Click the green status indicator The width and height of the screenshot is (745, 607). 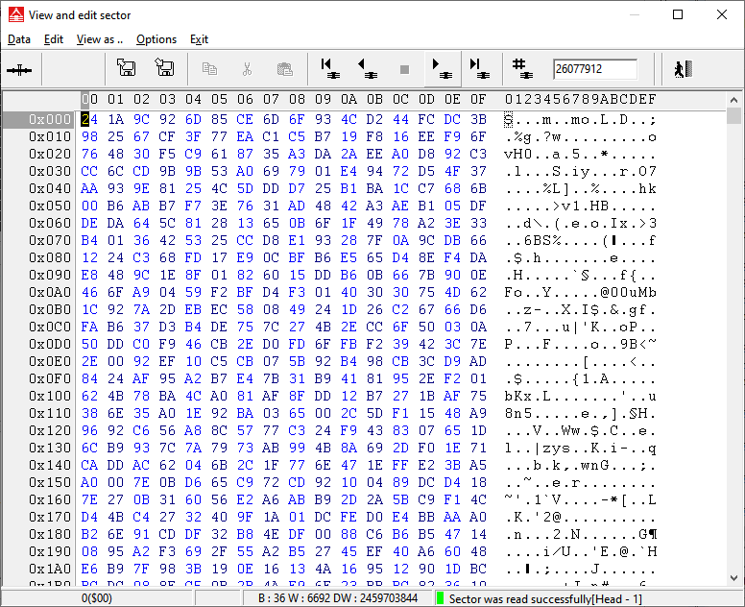coord(440,598)
